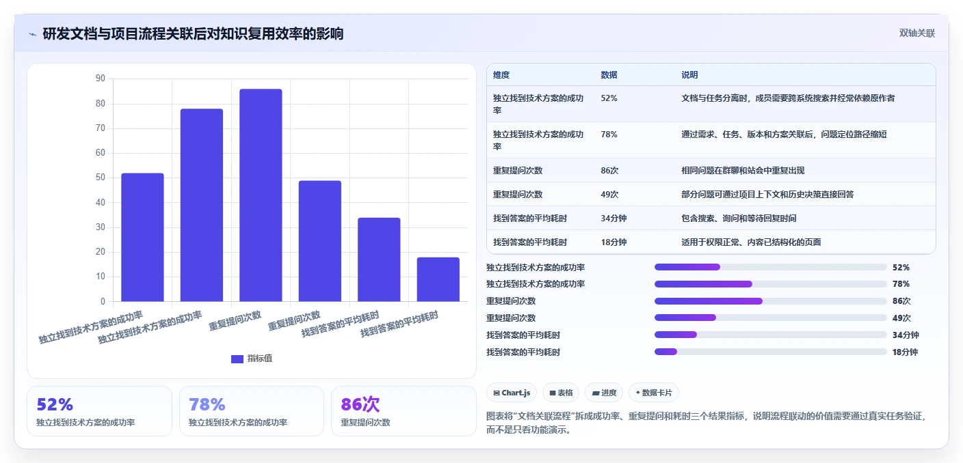Click the description starting 部分问题可通过项目上下文

click(767, 195)
